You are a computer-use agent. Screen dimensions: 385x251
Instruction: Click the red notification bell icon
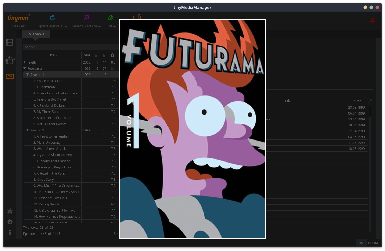tap(372, 20)
